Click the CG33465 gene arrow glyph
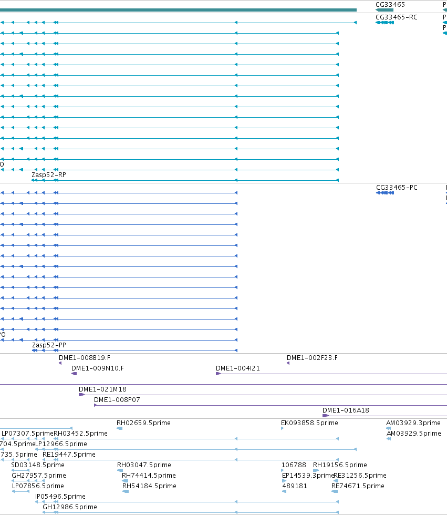 pos(384,10)
